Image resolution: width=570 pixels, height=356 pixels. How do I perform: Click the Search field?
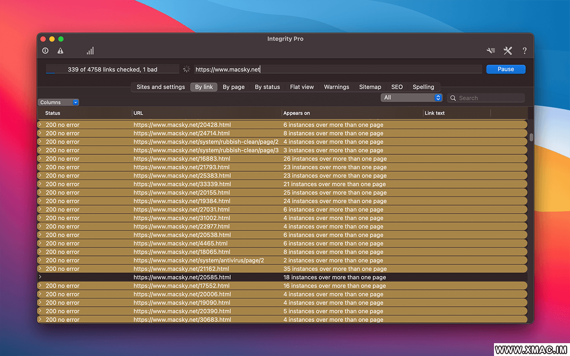486,98
